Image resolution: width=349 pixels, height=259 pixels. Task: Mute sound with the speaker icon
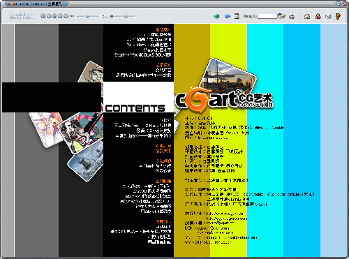pyautogui.click(x=112, y=16)
